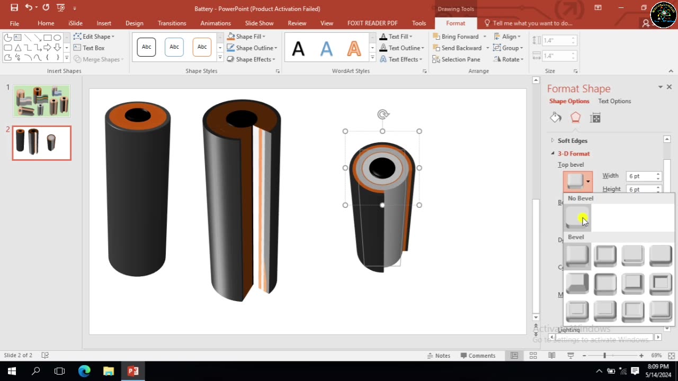Switch to Slide Sorter view
The width and height of the screenshot is (678, 381).
[x=533, y=356]
